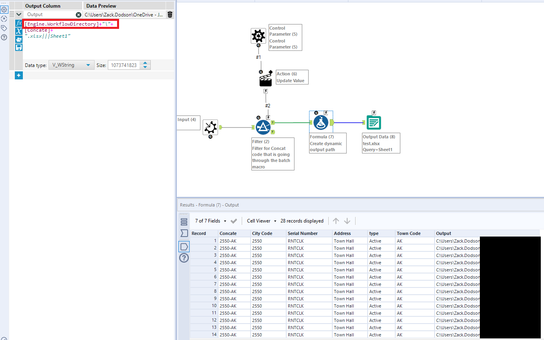544x340 pixels.
Task: Clear the Output column name with X button
Action: 79,14
